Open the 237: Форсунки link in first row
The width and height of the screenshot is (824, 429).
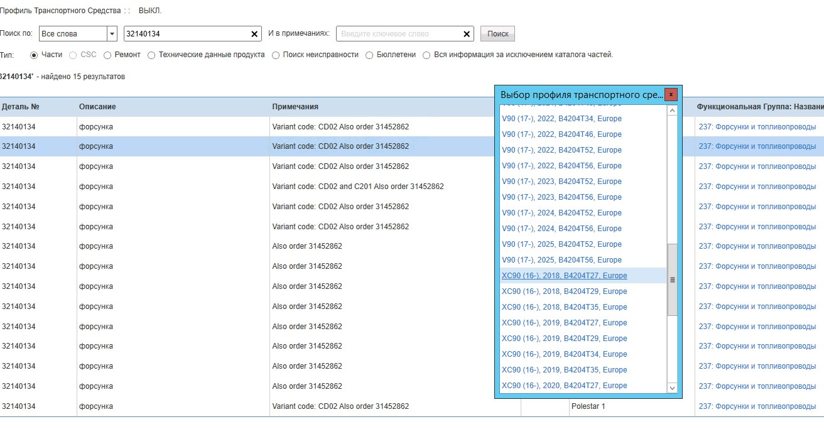coord(757,127)
